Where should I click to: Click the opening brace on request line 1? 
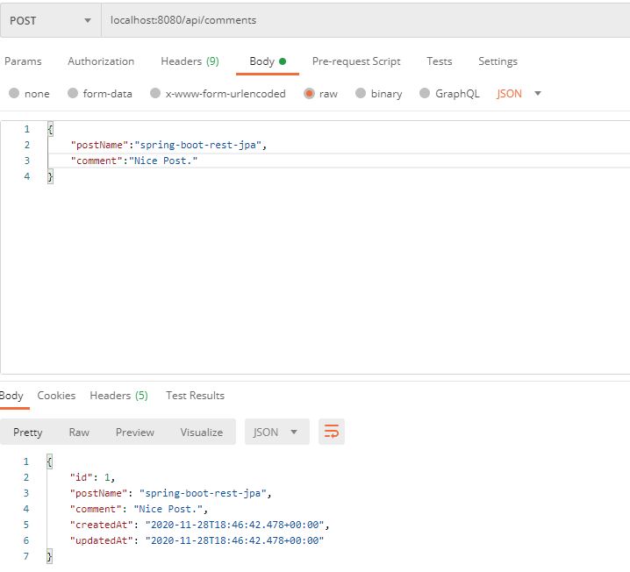(x=50, y=129)
